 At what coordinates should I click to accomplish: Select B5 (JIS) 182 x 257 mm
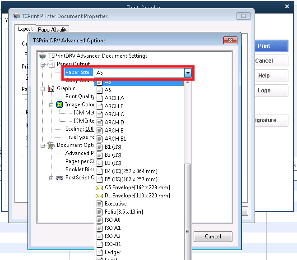coord(140,179)
